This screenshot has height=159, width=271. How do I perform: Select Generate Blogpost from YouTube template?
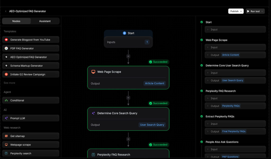31,40
